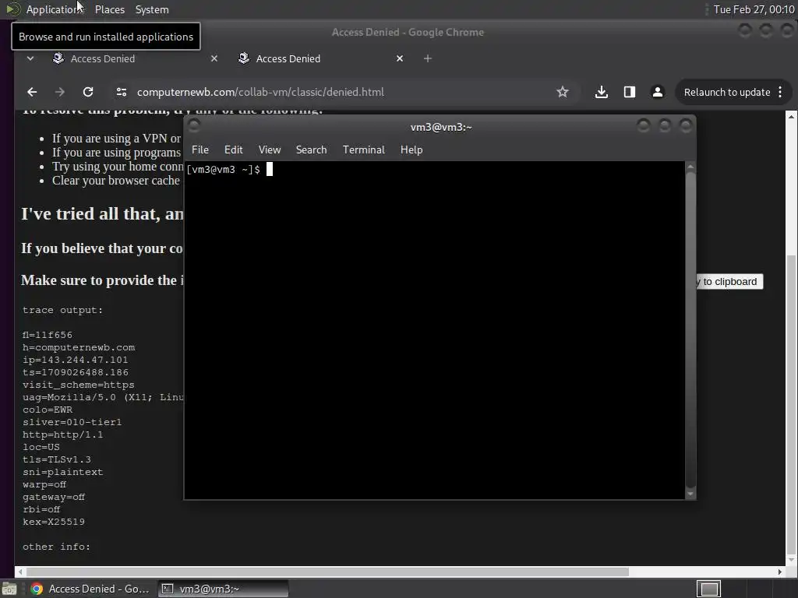Click the ip=143.244.47.101 trace line
Screen dimensions: 798x598
click(x=76, y=360)
